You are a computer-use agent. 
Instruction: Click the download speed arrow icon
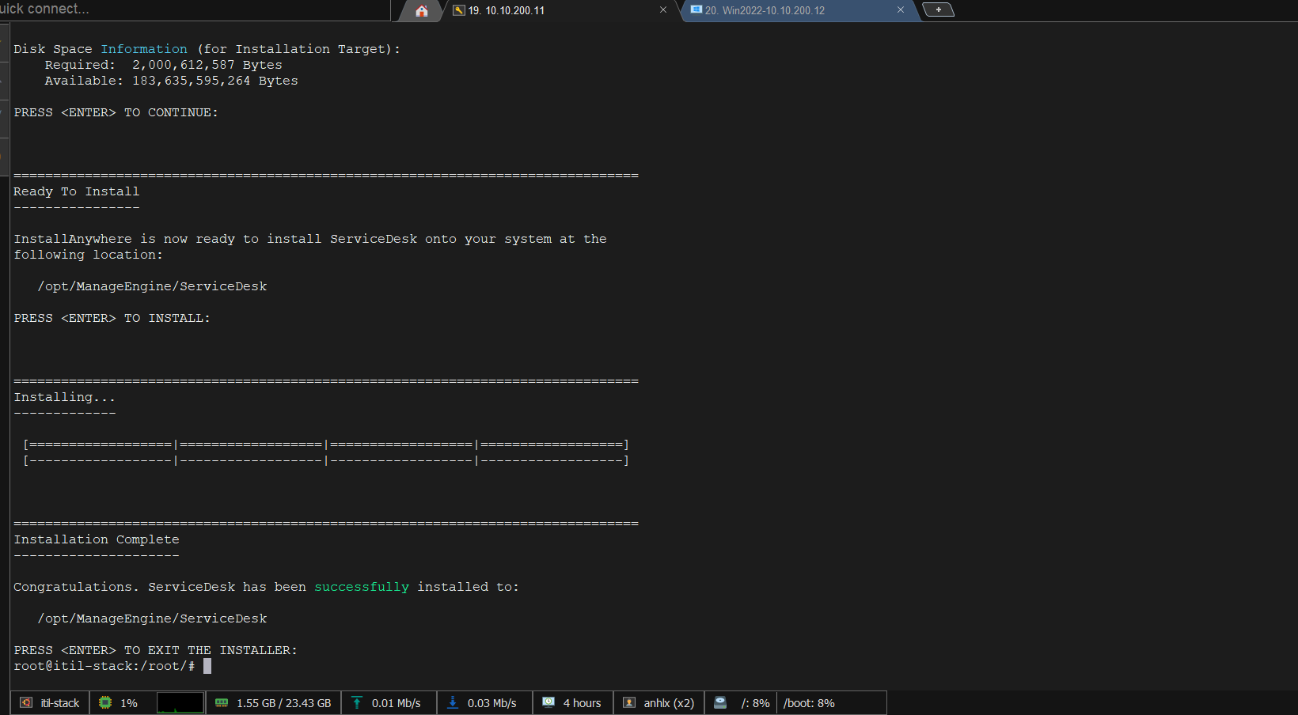point(453,702)
